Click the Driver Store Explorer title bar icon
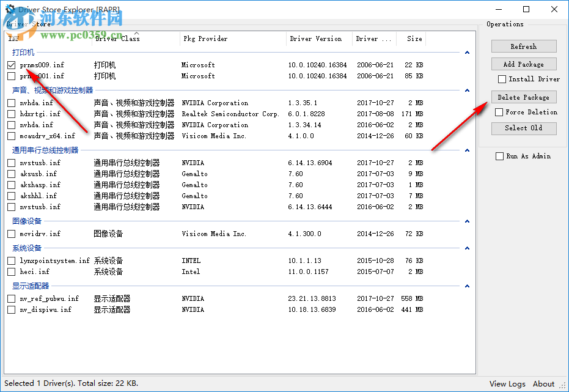The image size is (569, 392). click(10, 10)
